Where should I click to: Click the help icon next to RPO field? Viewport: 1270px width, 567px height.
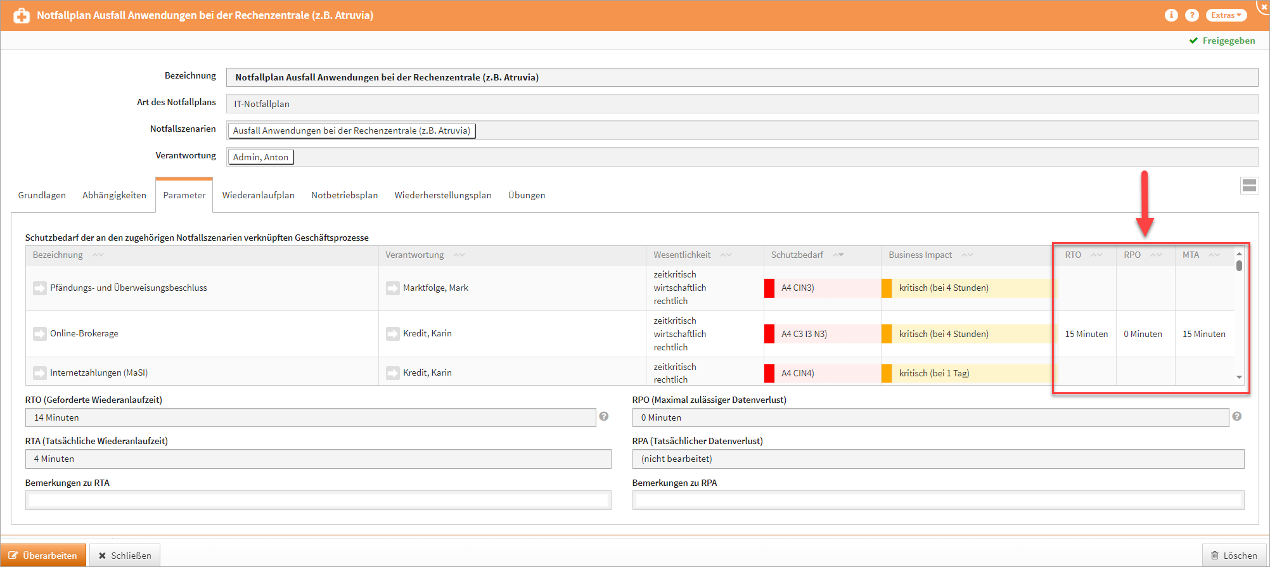pyautogui.click(x=1236, y=417)
